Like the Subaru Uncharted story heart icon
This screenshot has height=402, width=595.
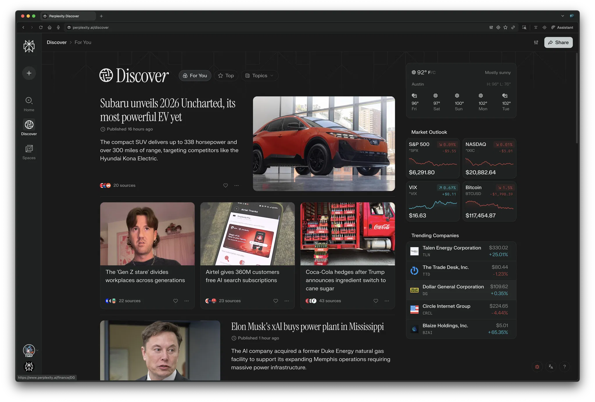(x=225, y=185)
